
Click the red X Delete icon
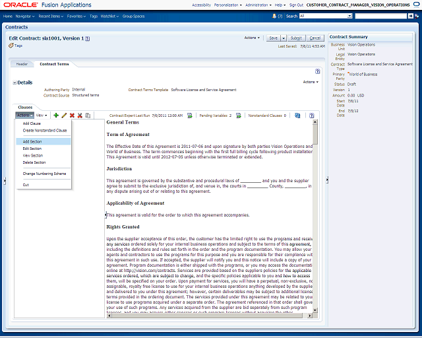[x=72, y=116]
